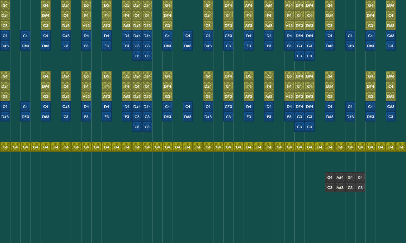Screen dimensions: 406x243
Task: Click the first dark gray G4 note
Action: [x=330, y=178]
